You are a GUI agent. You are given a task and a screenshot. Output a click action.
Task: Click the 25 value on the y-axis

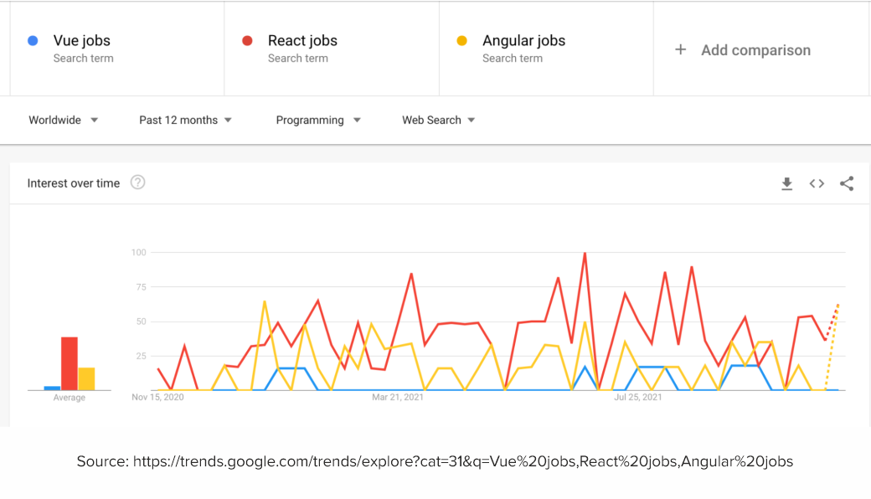click(x=141, y=357)
